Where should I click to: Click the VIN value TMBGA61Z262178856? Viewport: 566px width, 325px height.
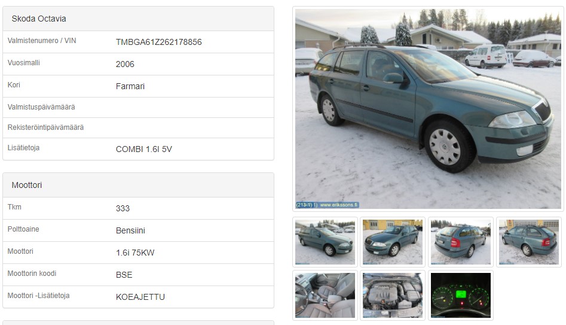click(159, 42)
